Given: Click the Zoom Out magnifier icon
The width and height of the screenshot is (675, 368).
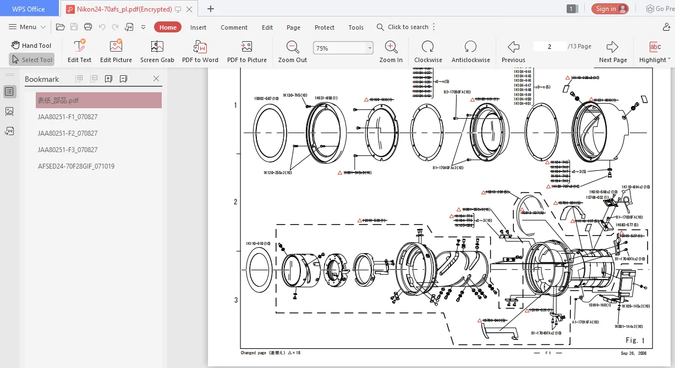Looking at the screenshot, I should click(293, 47).
